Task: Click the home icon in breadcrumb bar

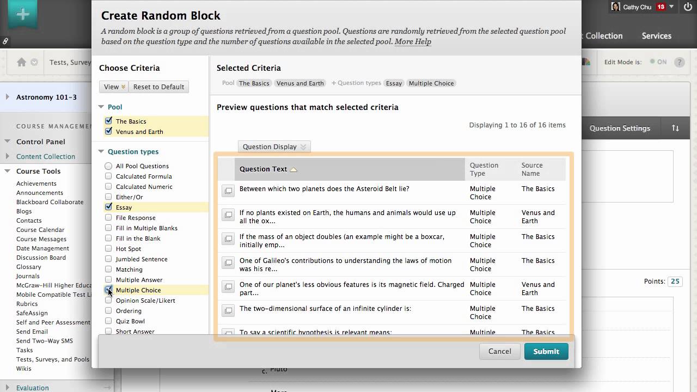Action: click(22, 62)
